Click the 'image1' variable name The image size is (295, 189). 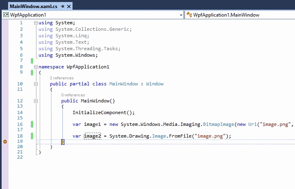pos(92,124)
